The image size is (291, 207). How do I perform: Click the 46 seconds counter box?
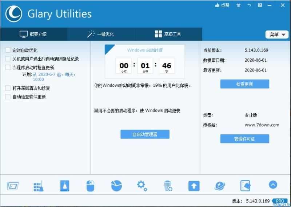pyautogui.click(x=167, y=66)
